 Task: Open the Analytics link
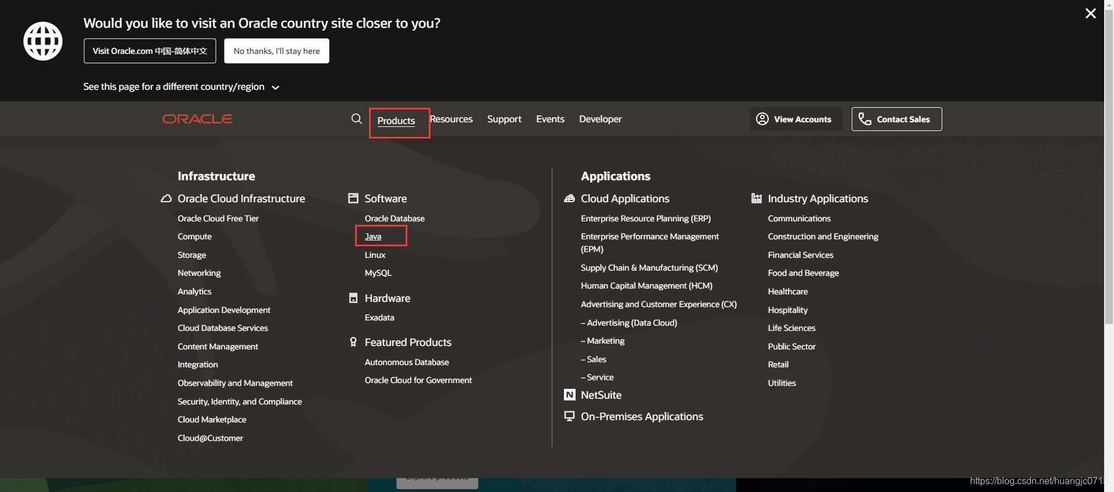point(194,291)
